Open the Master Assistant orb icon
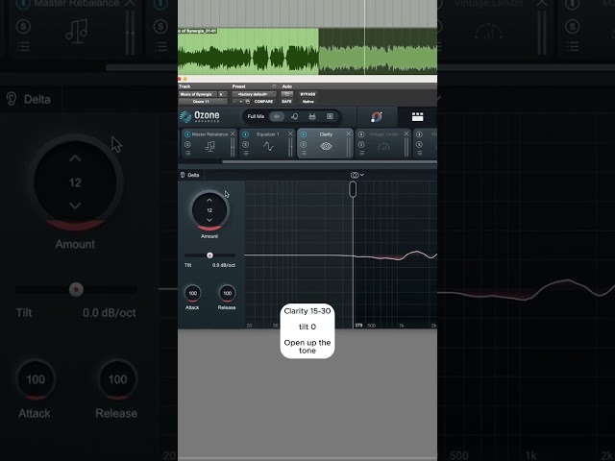 (377, 117)
